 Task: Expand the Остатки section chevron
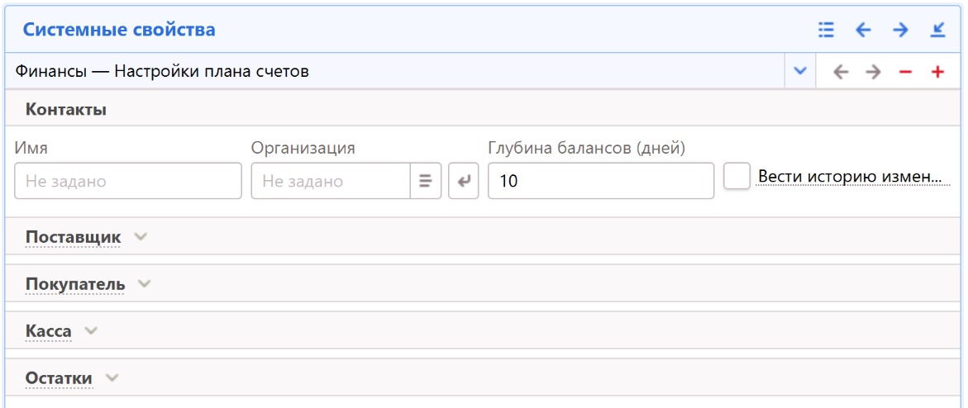112,378
